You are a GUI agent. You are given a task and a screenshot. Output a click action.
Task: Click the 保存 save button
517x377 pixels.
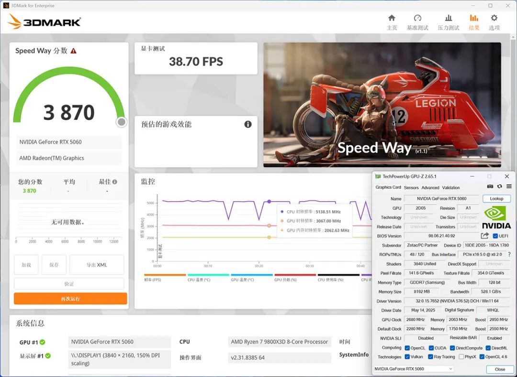[54, 265]
